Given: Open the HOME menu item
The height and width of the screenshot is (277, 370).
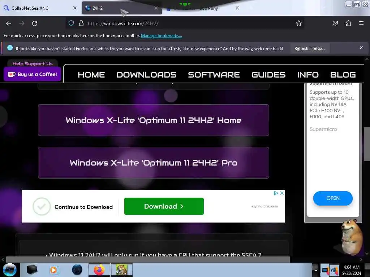Looking at the screenshot, I should tap(91, 75).
